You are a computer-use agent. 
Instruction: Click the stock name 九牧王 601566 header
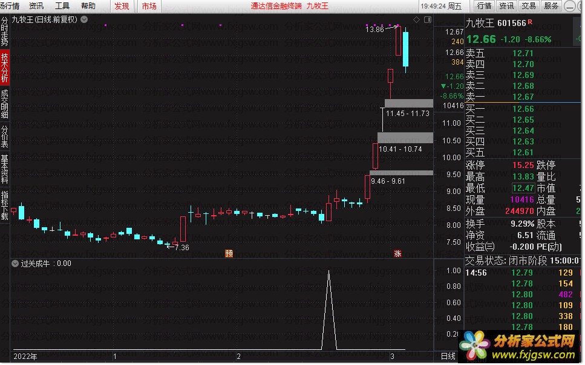[x=496, y=23]
